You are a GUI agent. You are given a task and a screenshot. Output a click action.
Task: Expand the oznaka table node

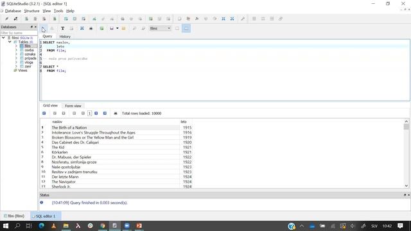16,54
